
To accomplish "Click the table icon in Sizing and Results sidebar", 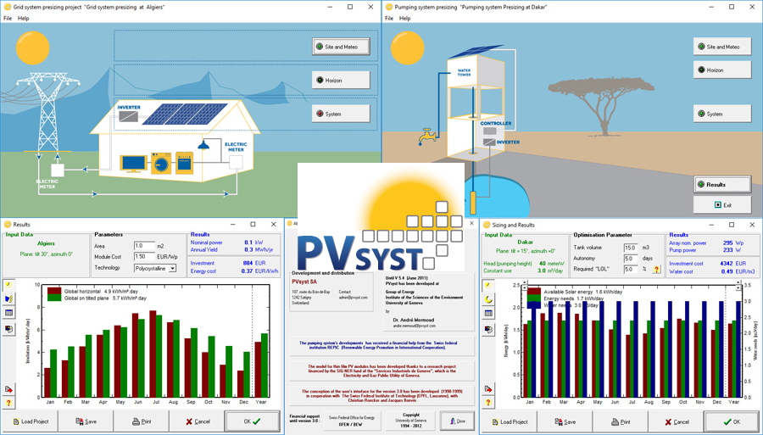I will tap(489, 313).
